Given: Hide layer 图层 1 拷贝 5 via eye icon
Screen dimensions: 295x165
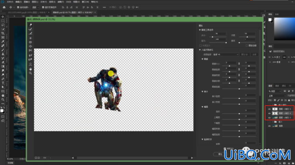Looking at the screenshot, I should coord(269,109).
